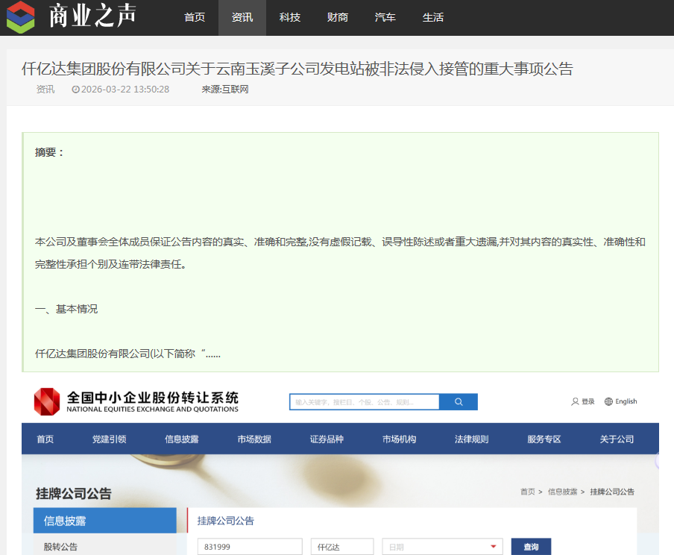Click the 资讯 category label under the title

[x=45, y=89]
